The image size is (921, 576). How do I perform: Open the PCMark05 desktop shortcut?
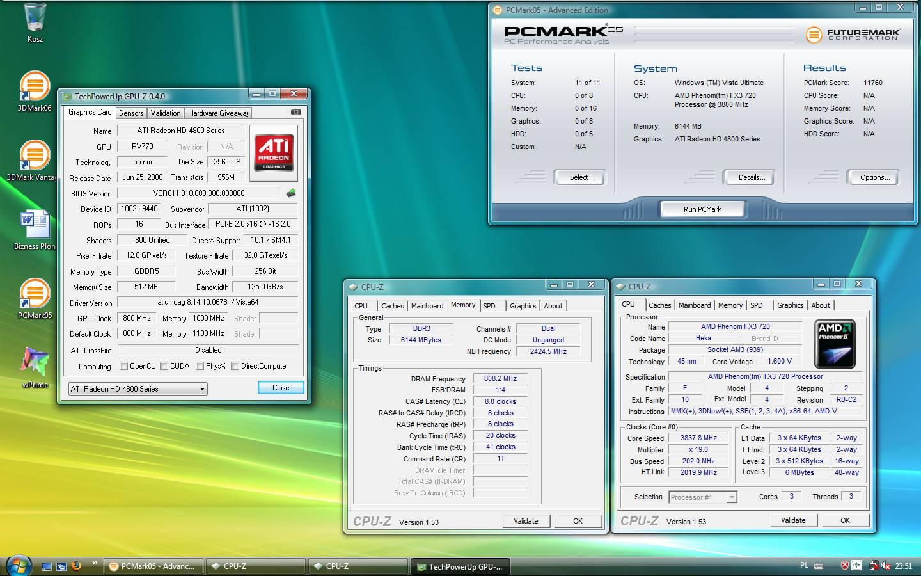35,298
